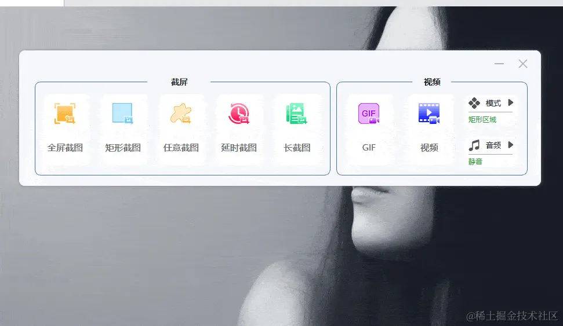Select the freeform screenshot (任意截图) icon
This screenshot has height=326, width=563.
point(181,113)
